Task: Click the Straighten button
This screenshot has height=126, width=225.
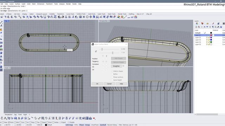Action: tap(116, 66)
